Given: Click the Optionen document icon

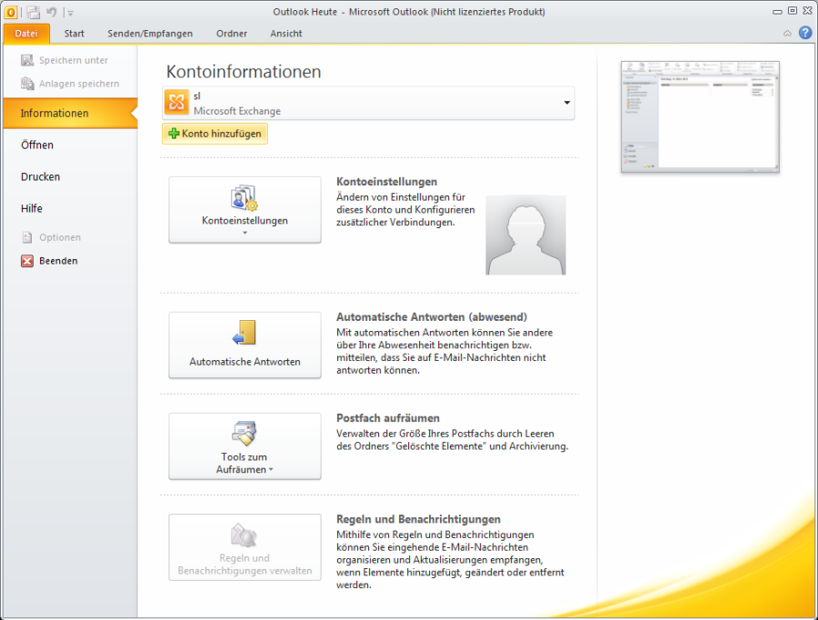Looking at the screenshot, I should 27,237.
